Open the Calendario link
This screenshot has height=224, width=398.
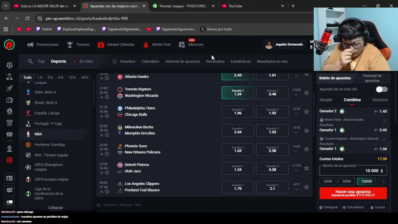pos(150,61)
